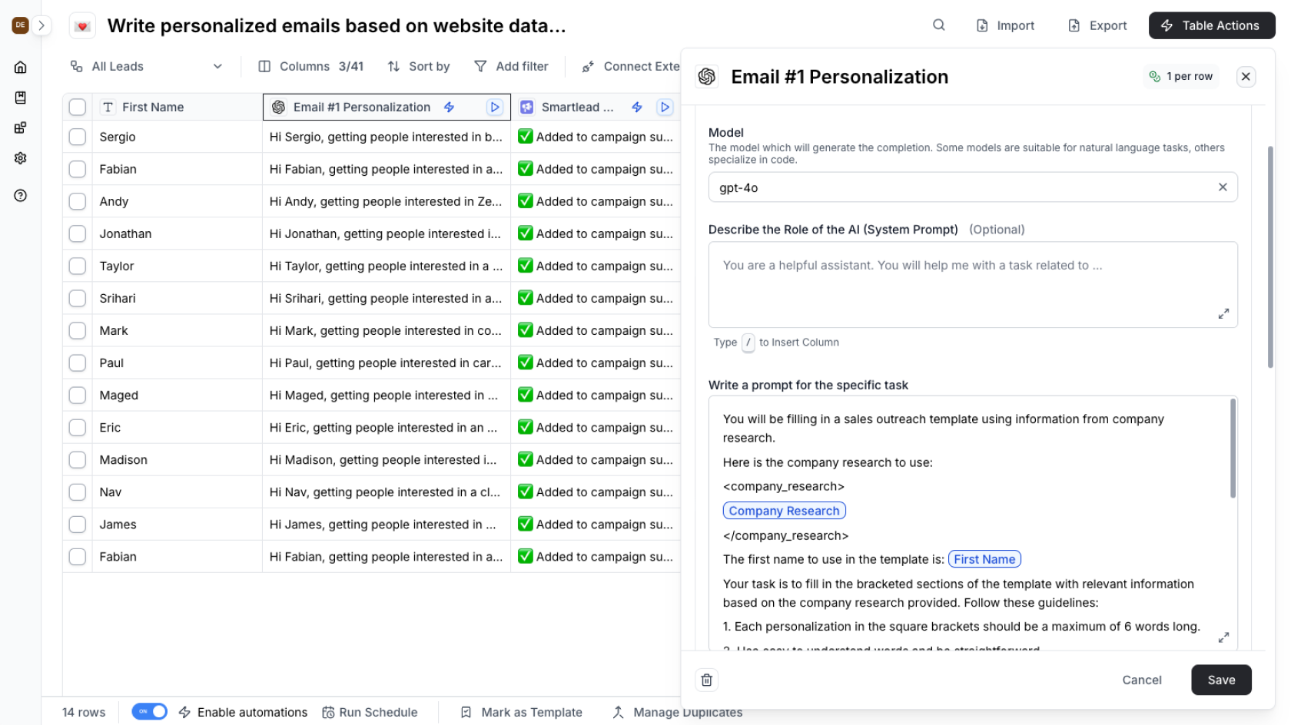Click Eric's Added to campaign cell
Screen dimensions: 1291x725
click(596, 427)
